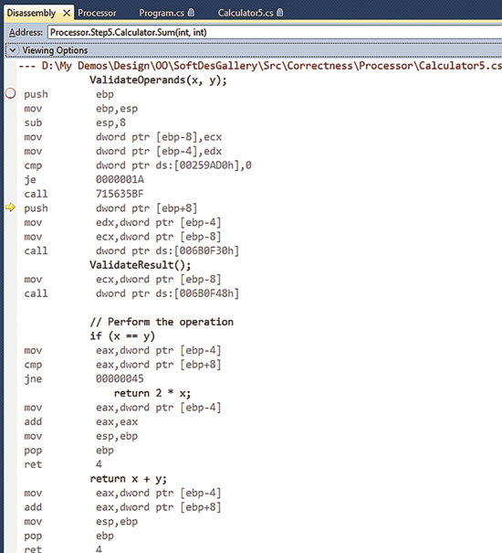Click the 'je 0000001A' instruction
This screenshot has width=502, height=553.
coord(84,179)
